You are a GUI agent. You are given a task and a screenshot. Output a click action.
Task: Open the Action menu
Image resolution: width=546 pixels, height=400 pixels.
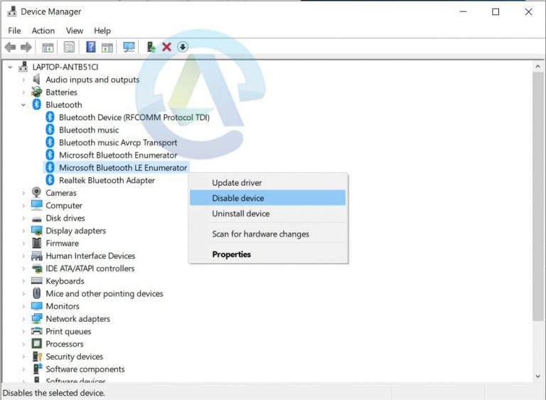(x=43, y=31)
